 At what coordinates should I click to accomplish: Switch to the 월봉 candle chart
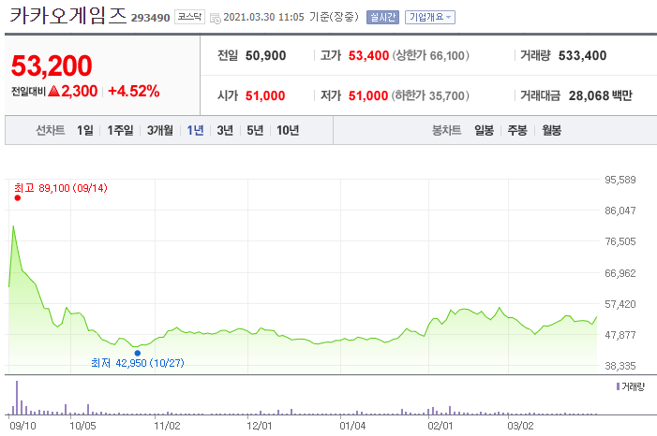point(551,131)
